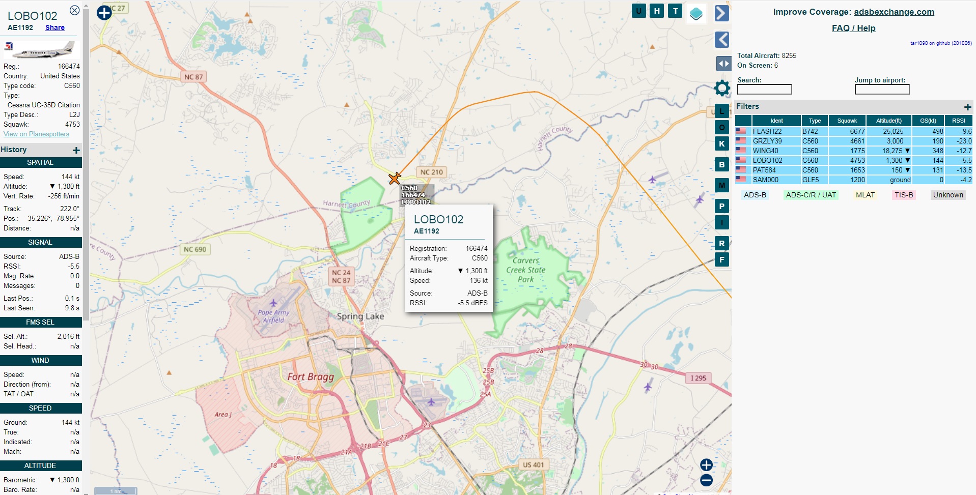Open tar1090 on github link
The width and height of the screenshot is (976, 495).
(941, 43)
